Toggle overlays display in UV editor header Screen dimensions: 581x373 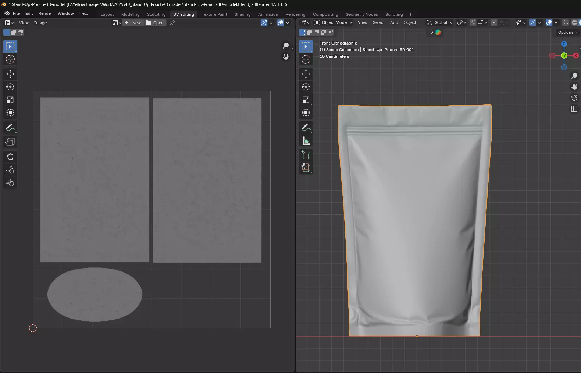point(281,23)
